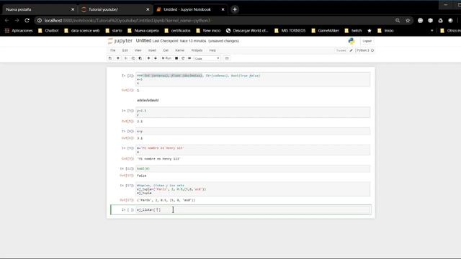Open the data science web bookmark
Screen dimensions: 461x259
click(x=82, y=30)
